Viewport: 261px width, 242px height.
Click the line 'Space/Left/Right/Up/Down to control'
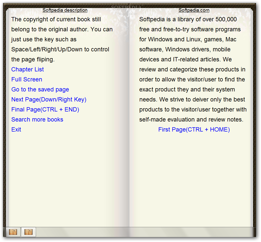pos(60,50)
